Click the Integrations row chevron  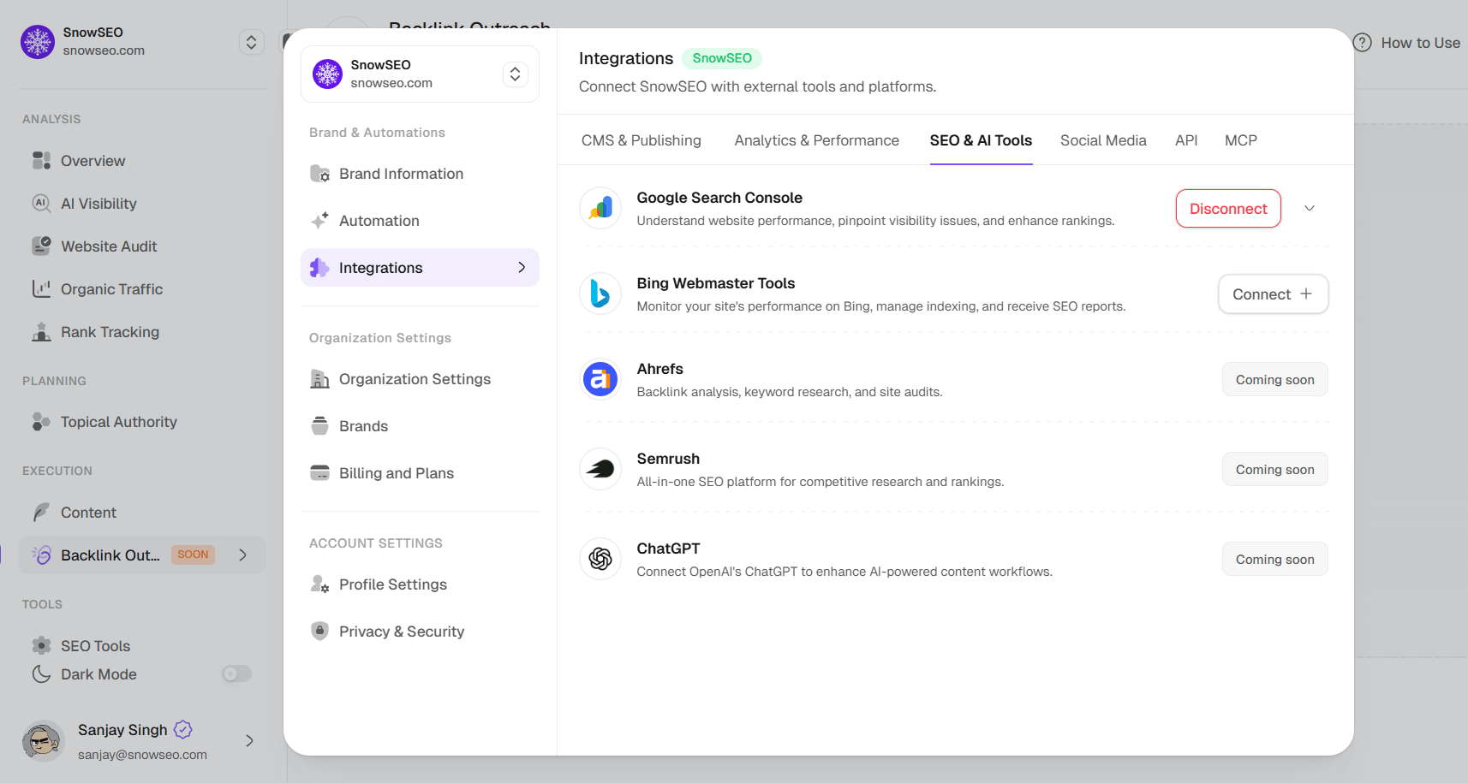(x=522, y=268)
